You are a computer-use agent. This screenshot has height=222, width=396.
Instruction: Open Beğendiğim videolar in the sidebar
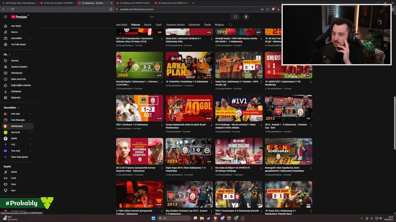(x=17, y=85)
